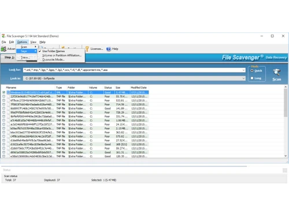
Task: Click the file list scroll-down arrow
Action: click(x=286, y=156)
